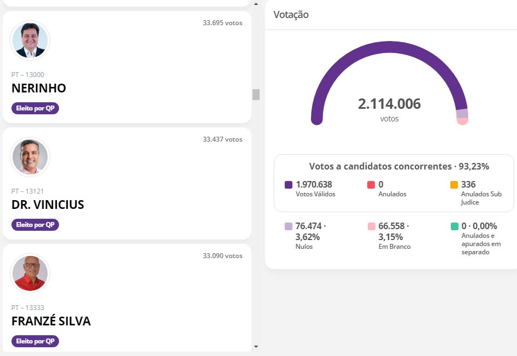Click Franzé Silva's Eleito por QP badge
Image resolution: width=517 pixels, height=356 pixels.
pos(36,341)
